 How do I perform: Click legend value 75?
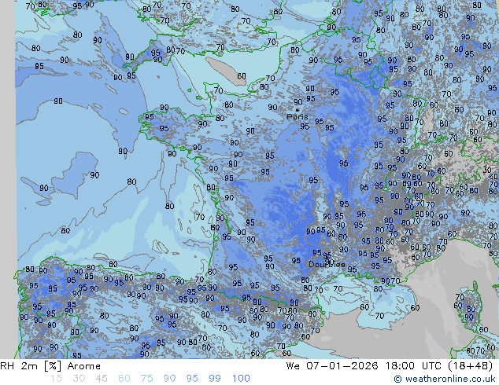(146, 379)
